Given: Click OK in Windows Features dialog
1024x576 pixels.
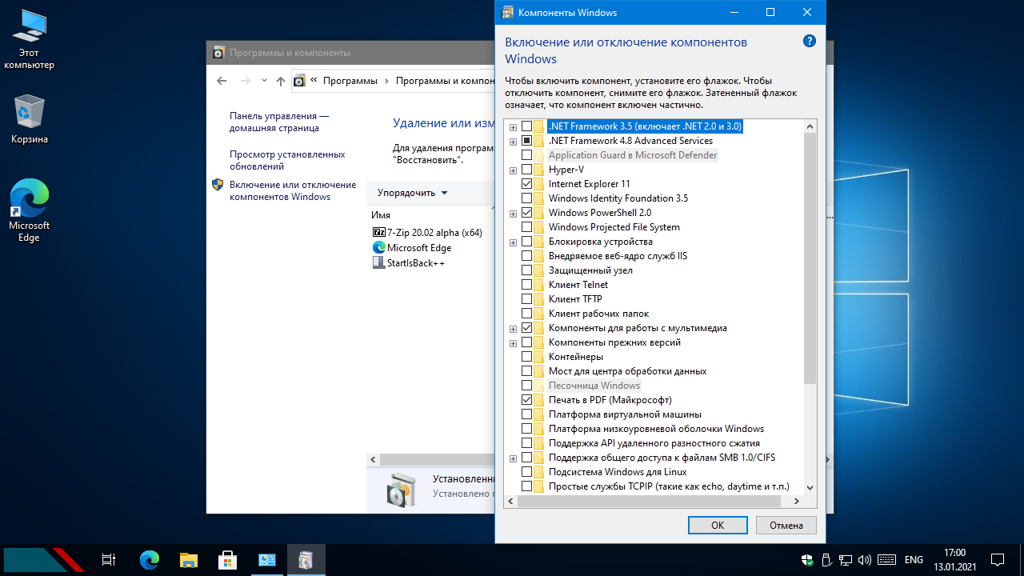Looking at the screenshot, I should tap(718, 526).
